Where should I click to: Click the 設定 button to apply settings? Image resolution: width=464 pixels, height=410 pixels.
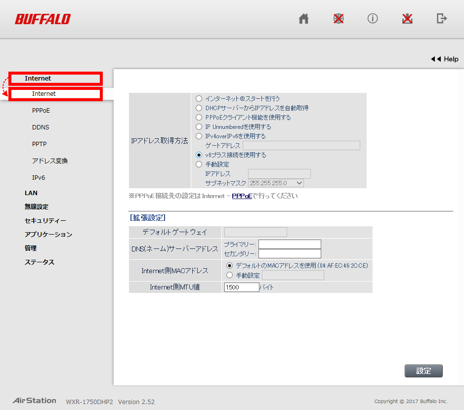click(x=423, y=370)
